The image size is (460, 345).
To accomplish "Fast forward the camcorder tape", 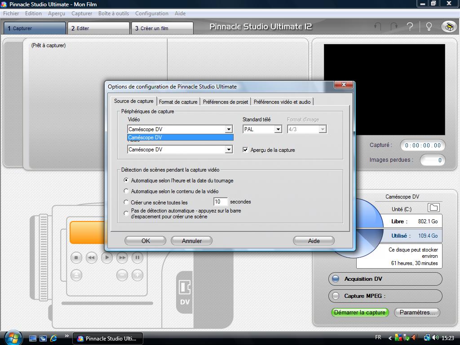I will click(x=122, y=257).
